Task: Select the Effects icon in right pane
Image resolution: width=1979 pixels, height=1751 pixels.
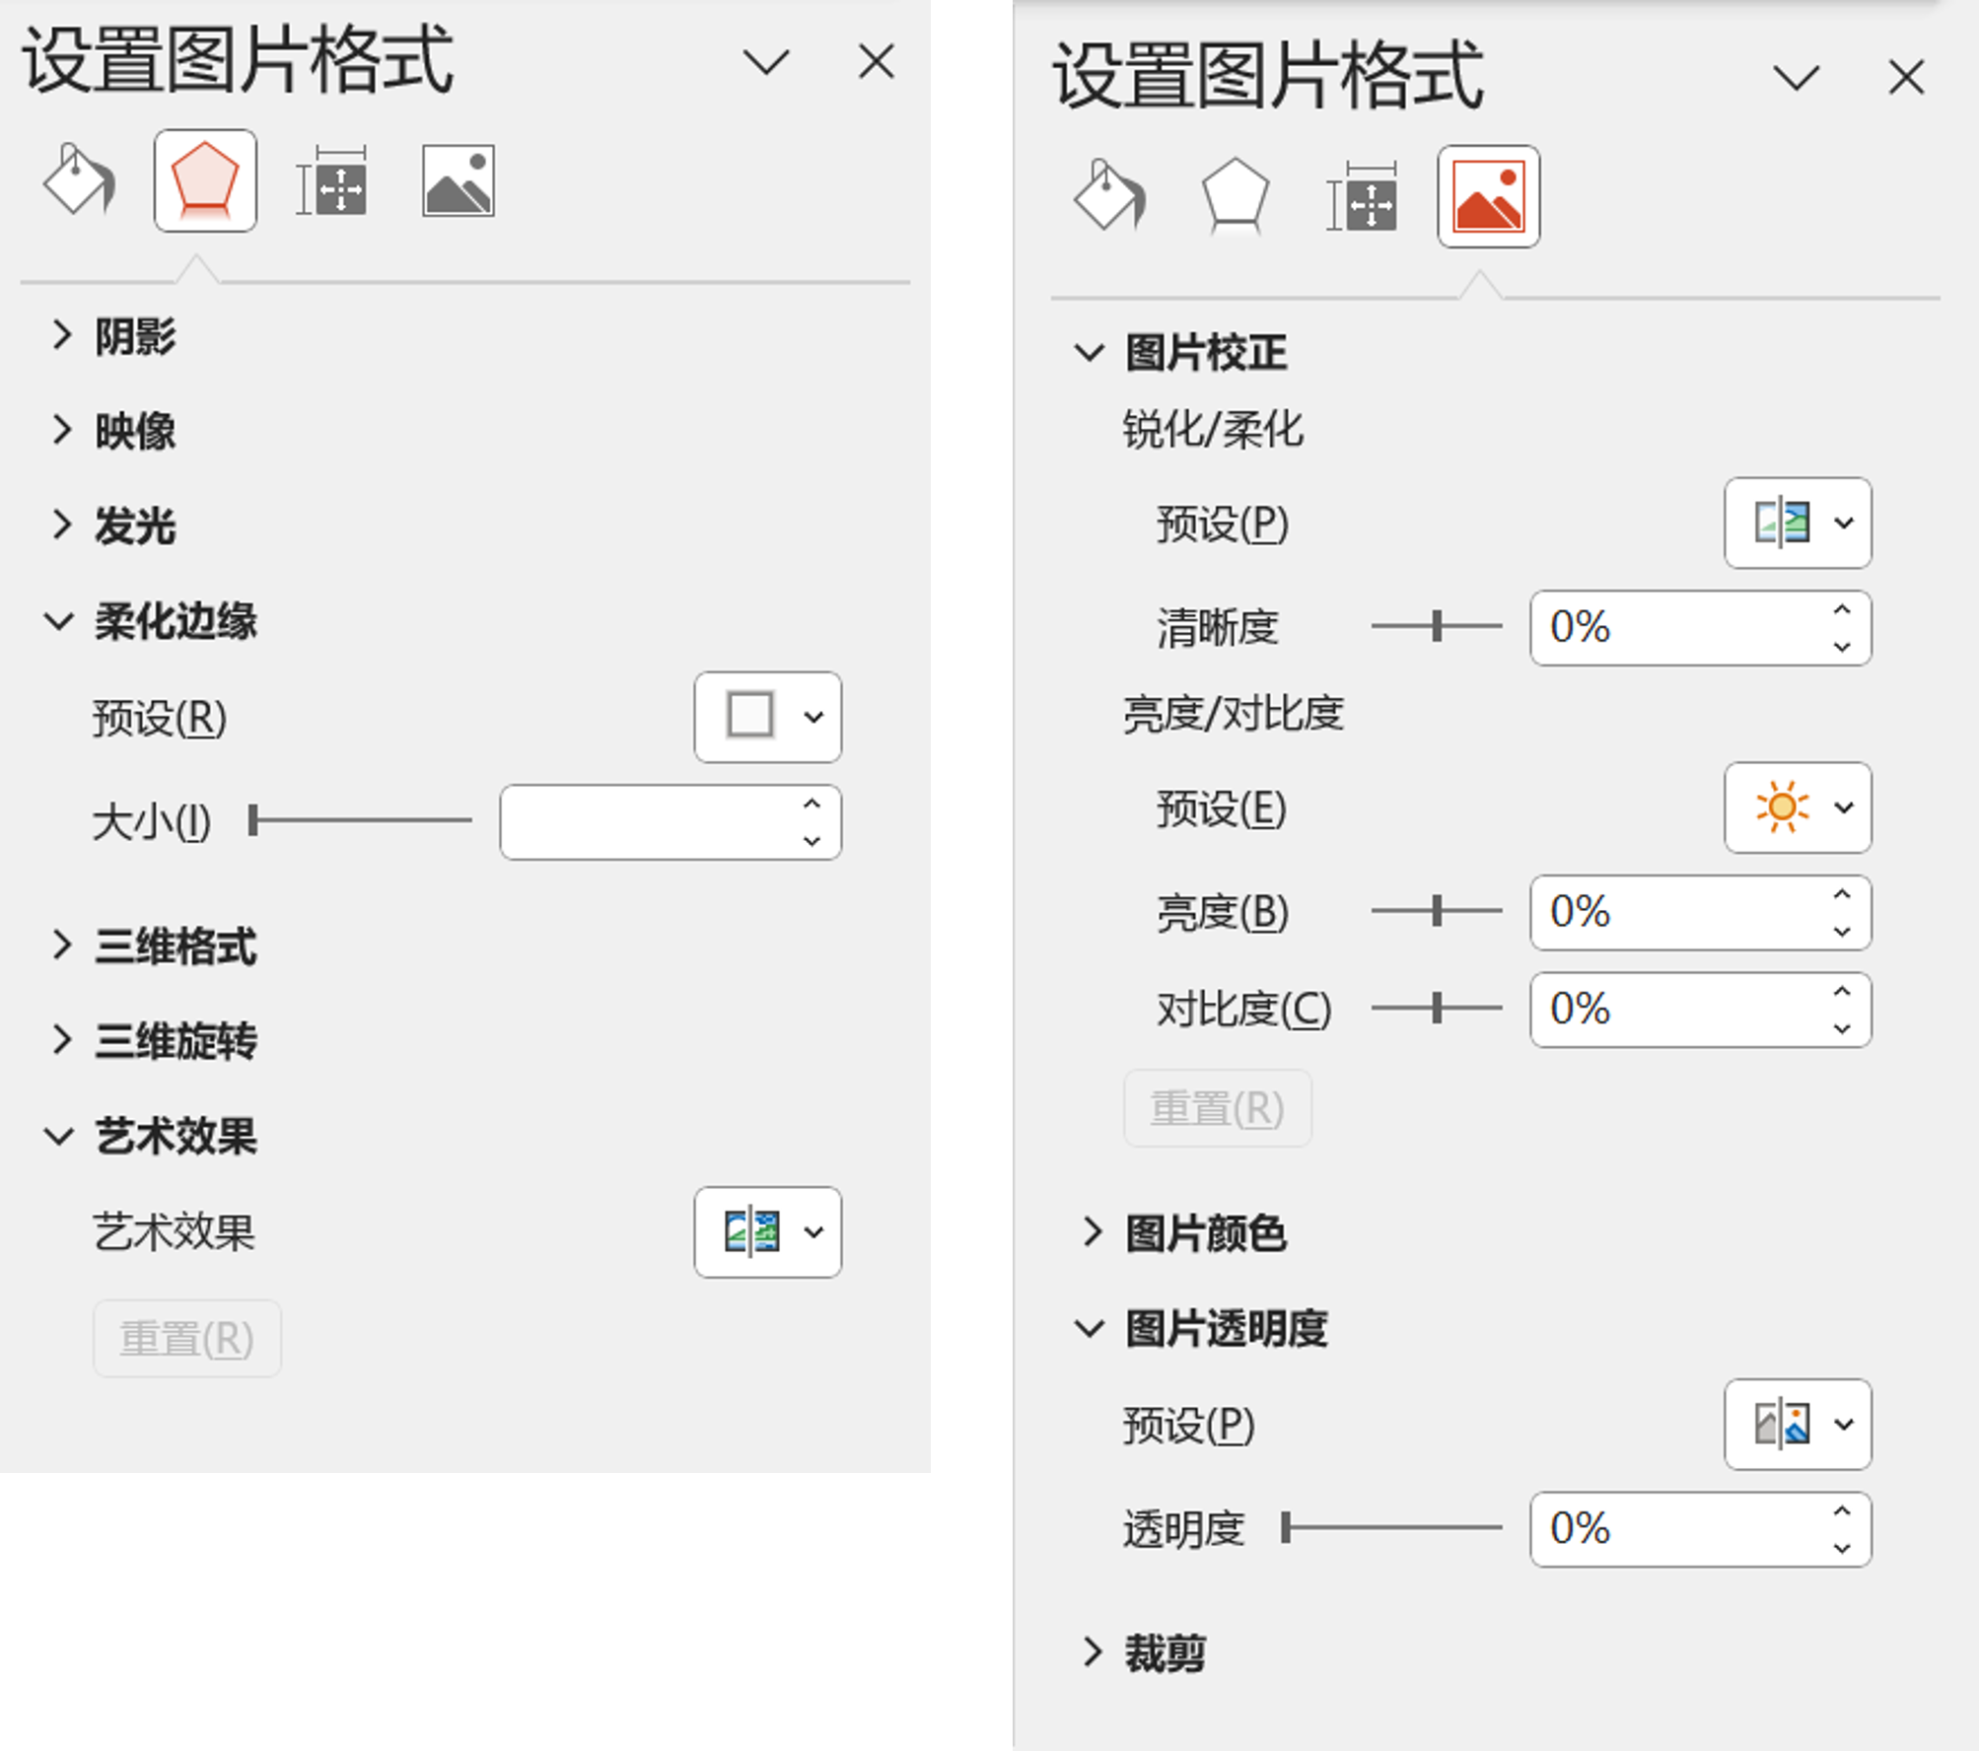Action: point(1234,196)
